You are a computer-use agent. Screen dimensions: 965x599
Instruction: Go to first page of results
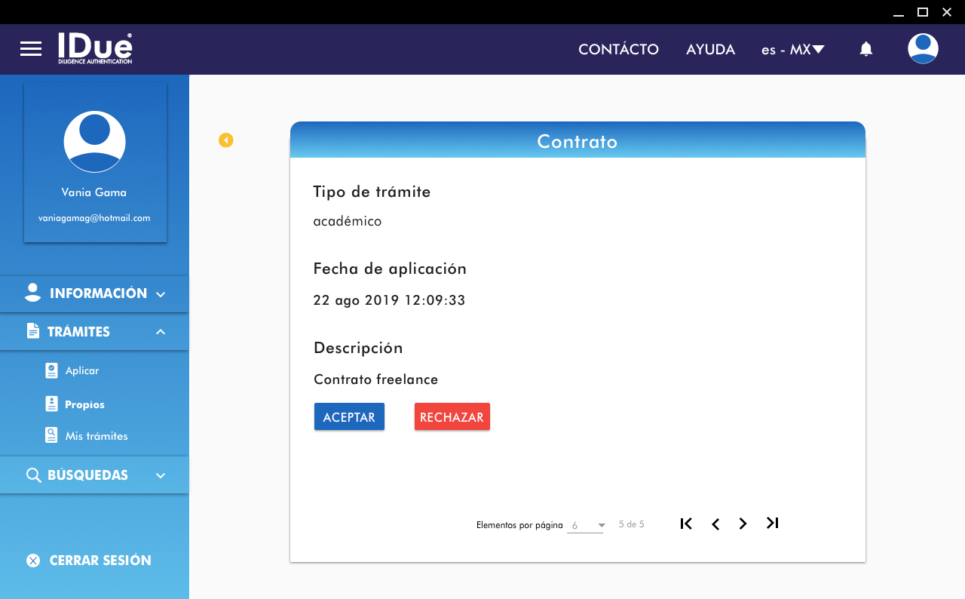686,524
